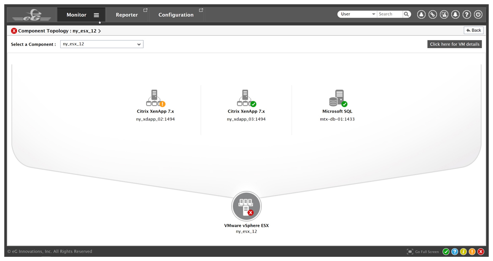This screenshot has width=493, height=261.
Task: Click the Go Full Screen frame icon
Action: point(410,252)
